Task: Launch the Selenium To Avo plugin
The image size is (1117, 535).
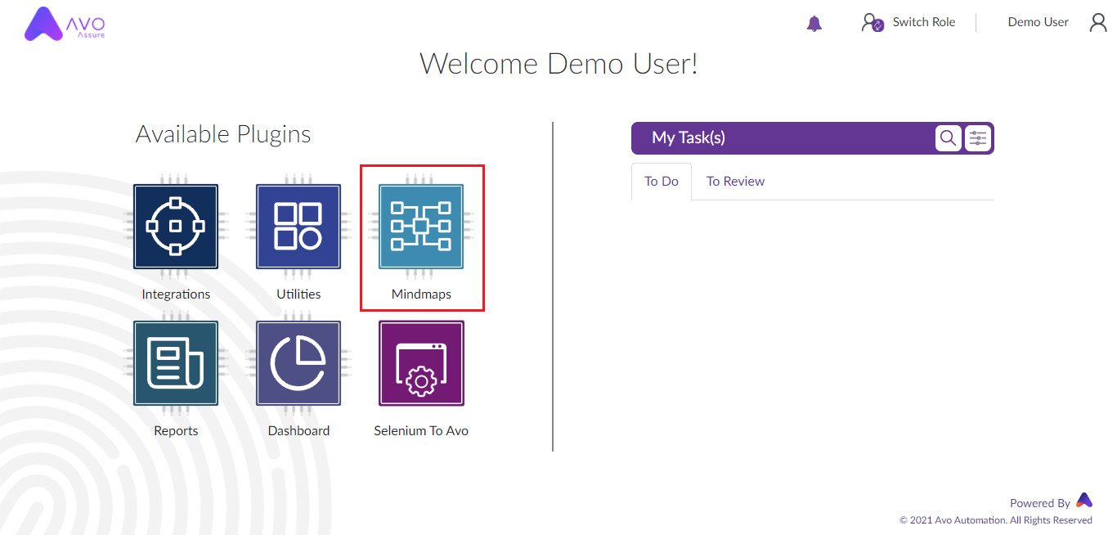Action: pos(421,363)
